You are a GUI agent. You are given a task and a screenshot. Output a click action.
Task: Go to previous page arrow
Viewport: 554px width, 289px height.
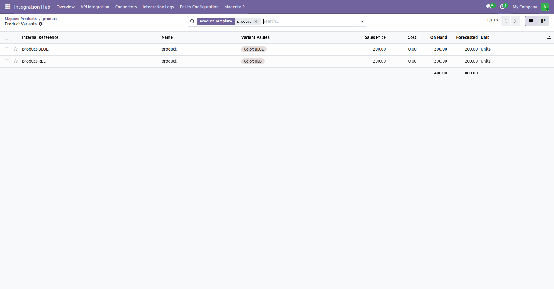coord(505,21)
